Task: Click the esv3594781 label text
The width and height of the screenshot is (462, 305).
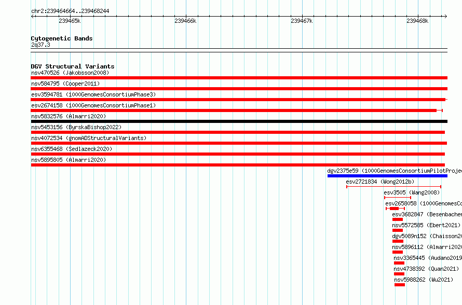Action: coord(93,94)
